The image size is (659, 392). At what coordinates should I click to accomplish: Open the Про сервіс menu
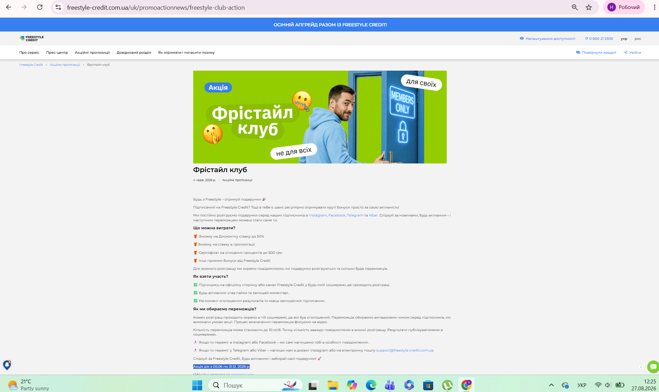(x=29, y=53)
